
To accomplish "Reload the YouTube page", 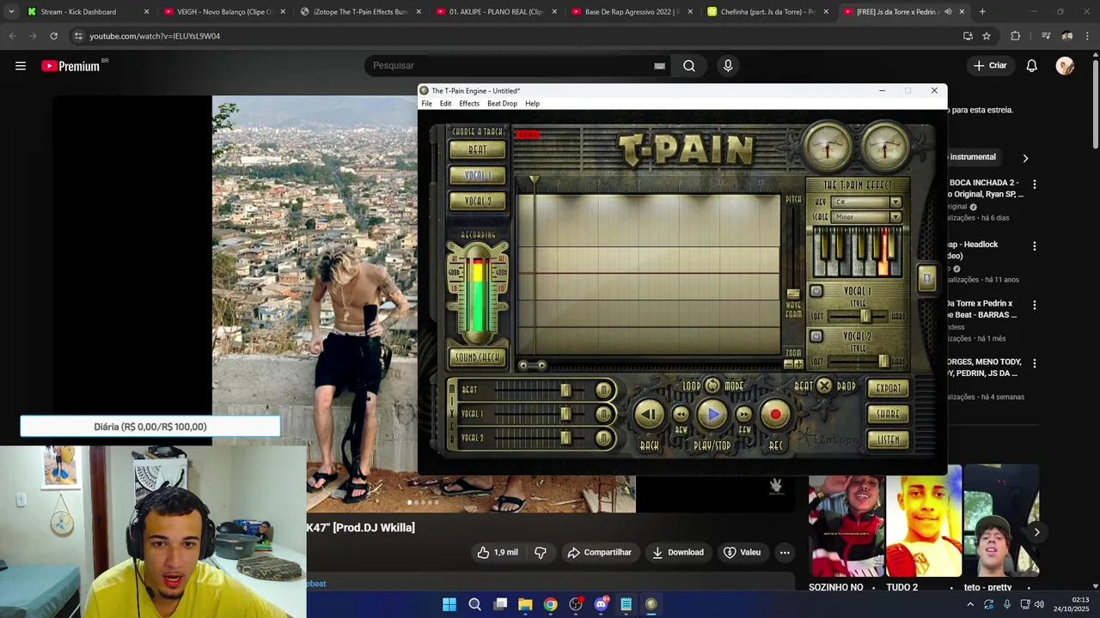I will (x=53, y=36).
